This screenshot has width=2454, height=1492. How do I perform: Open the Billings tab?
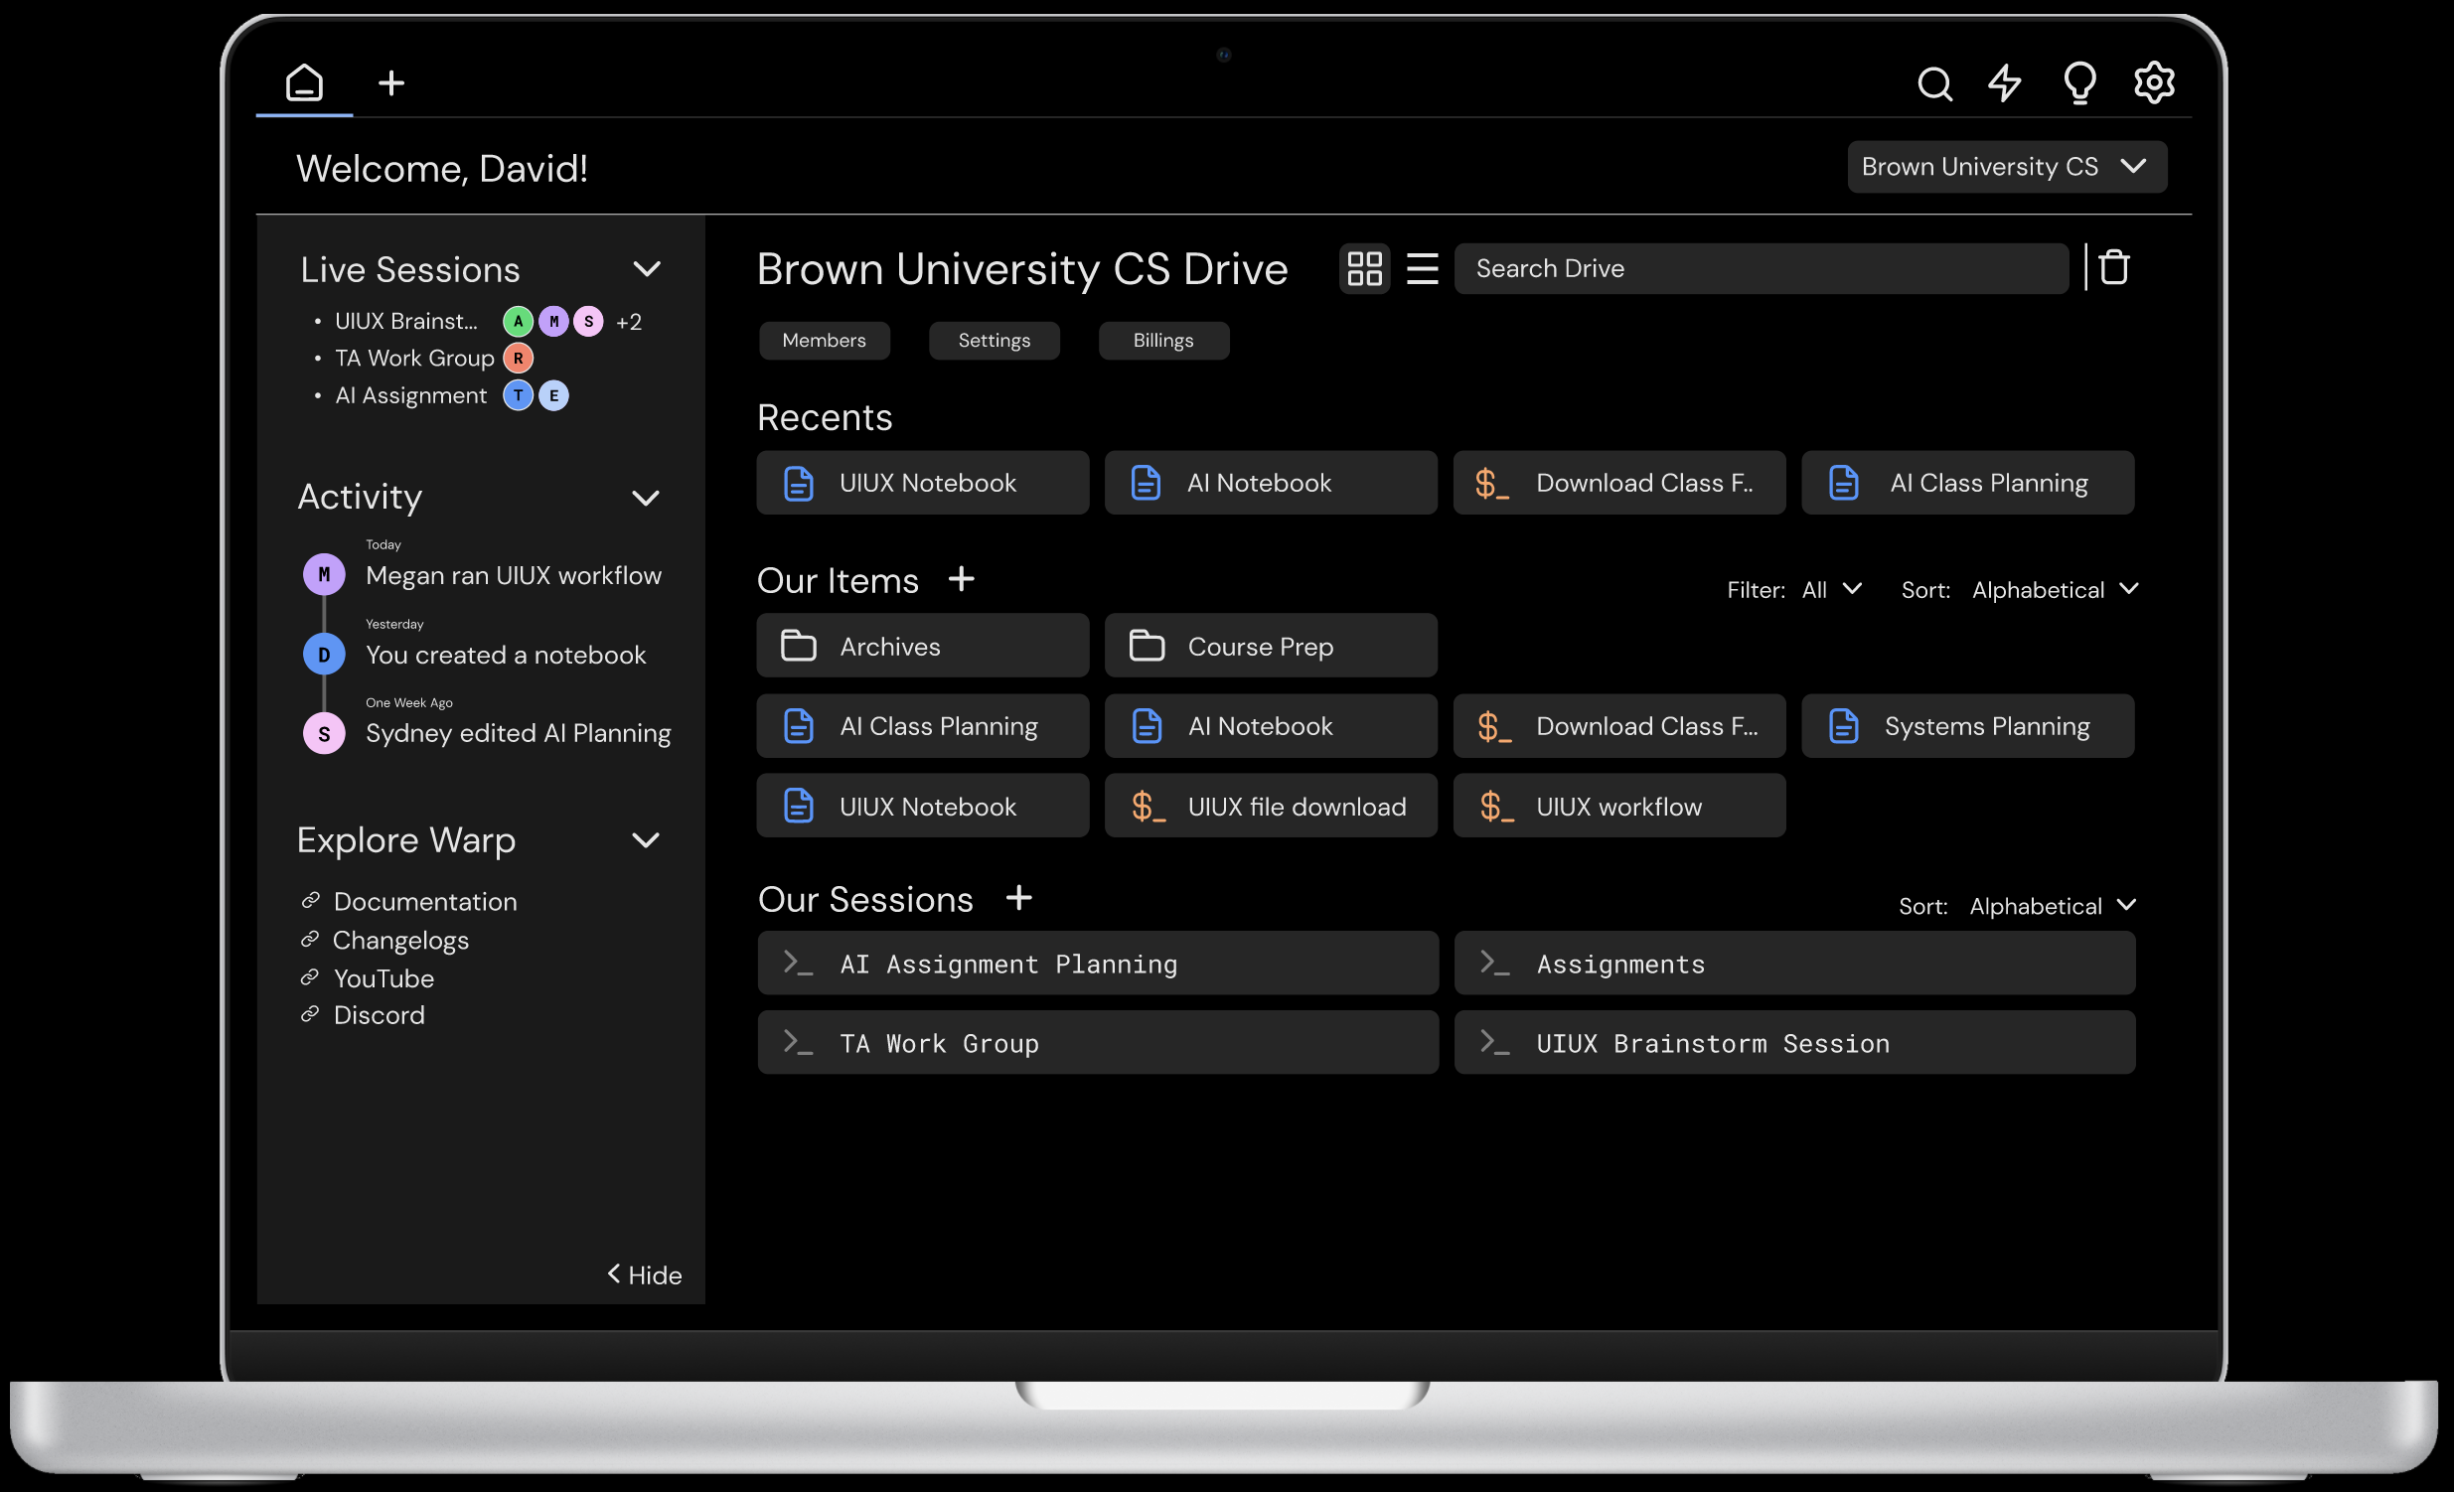pos(1163,340)
